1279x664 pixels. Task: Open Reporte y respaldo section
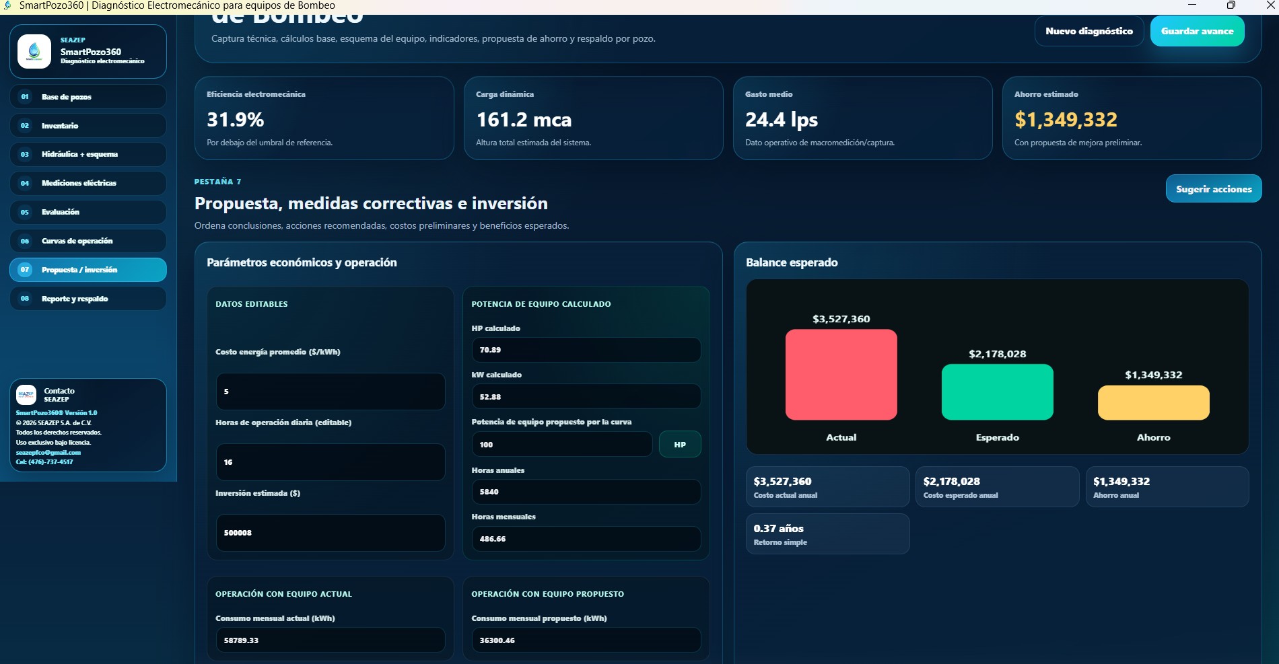point(88,299)
